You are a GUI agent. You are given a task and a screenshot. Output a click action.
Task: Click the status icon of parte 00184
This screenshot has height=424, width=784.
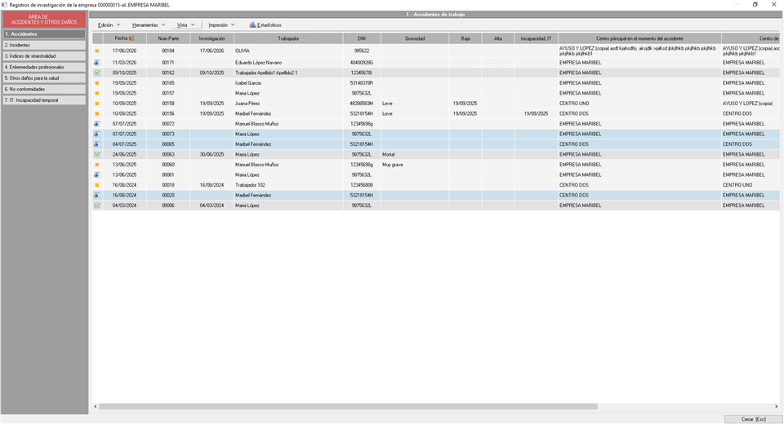(x=97, y=51)
